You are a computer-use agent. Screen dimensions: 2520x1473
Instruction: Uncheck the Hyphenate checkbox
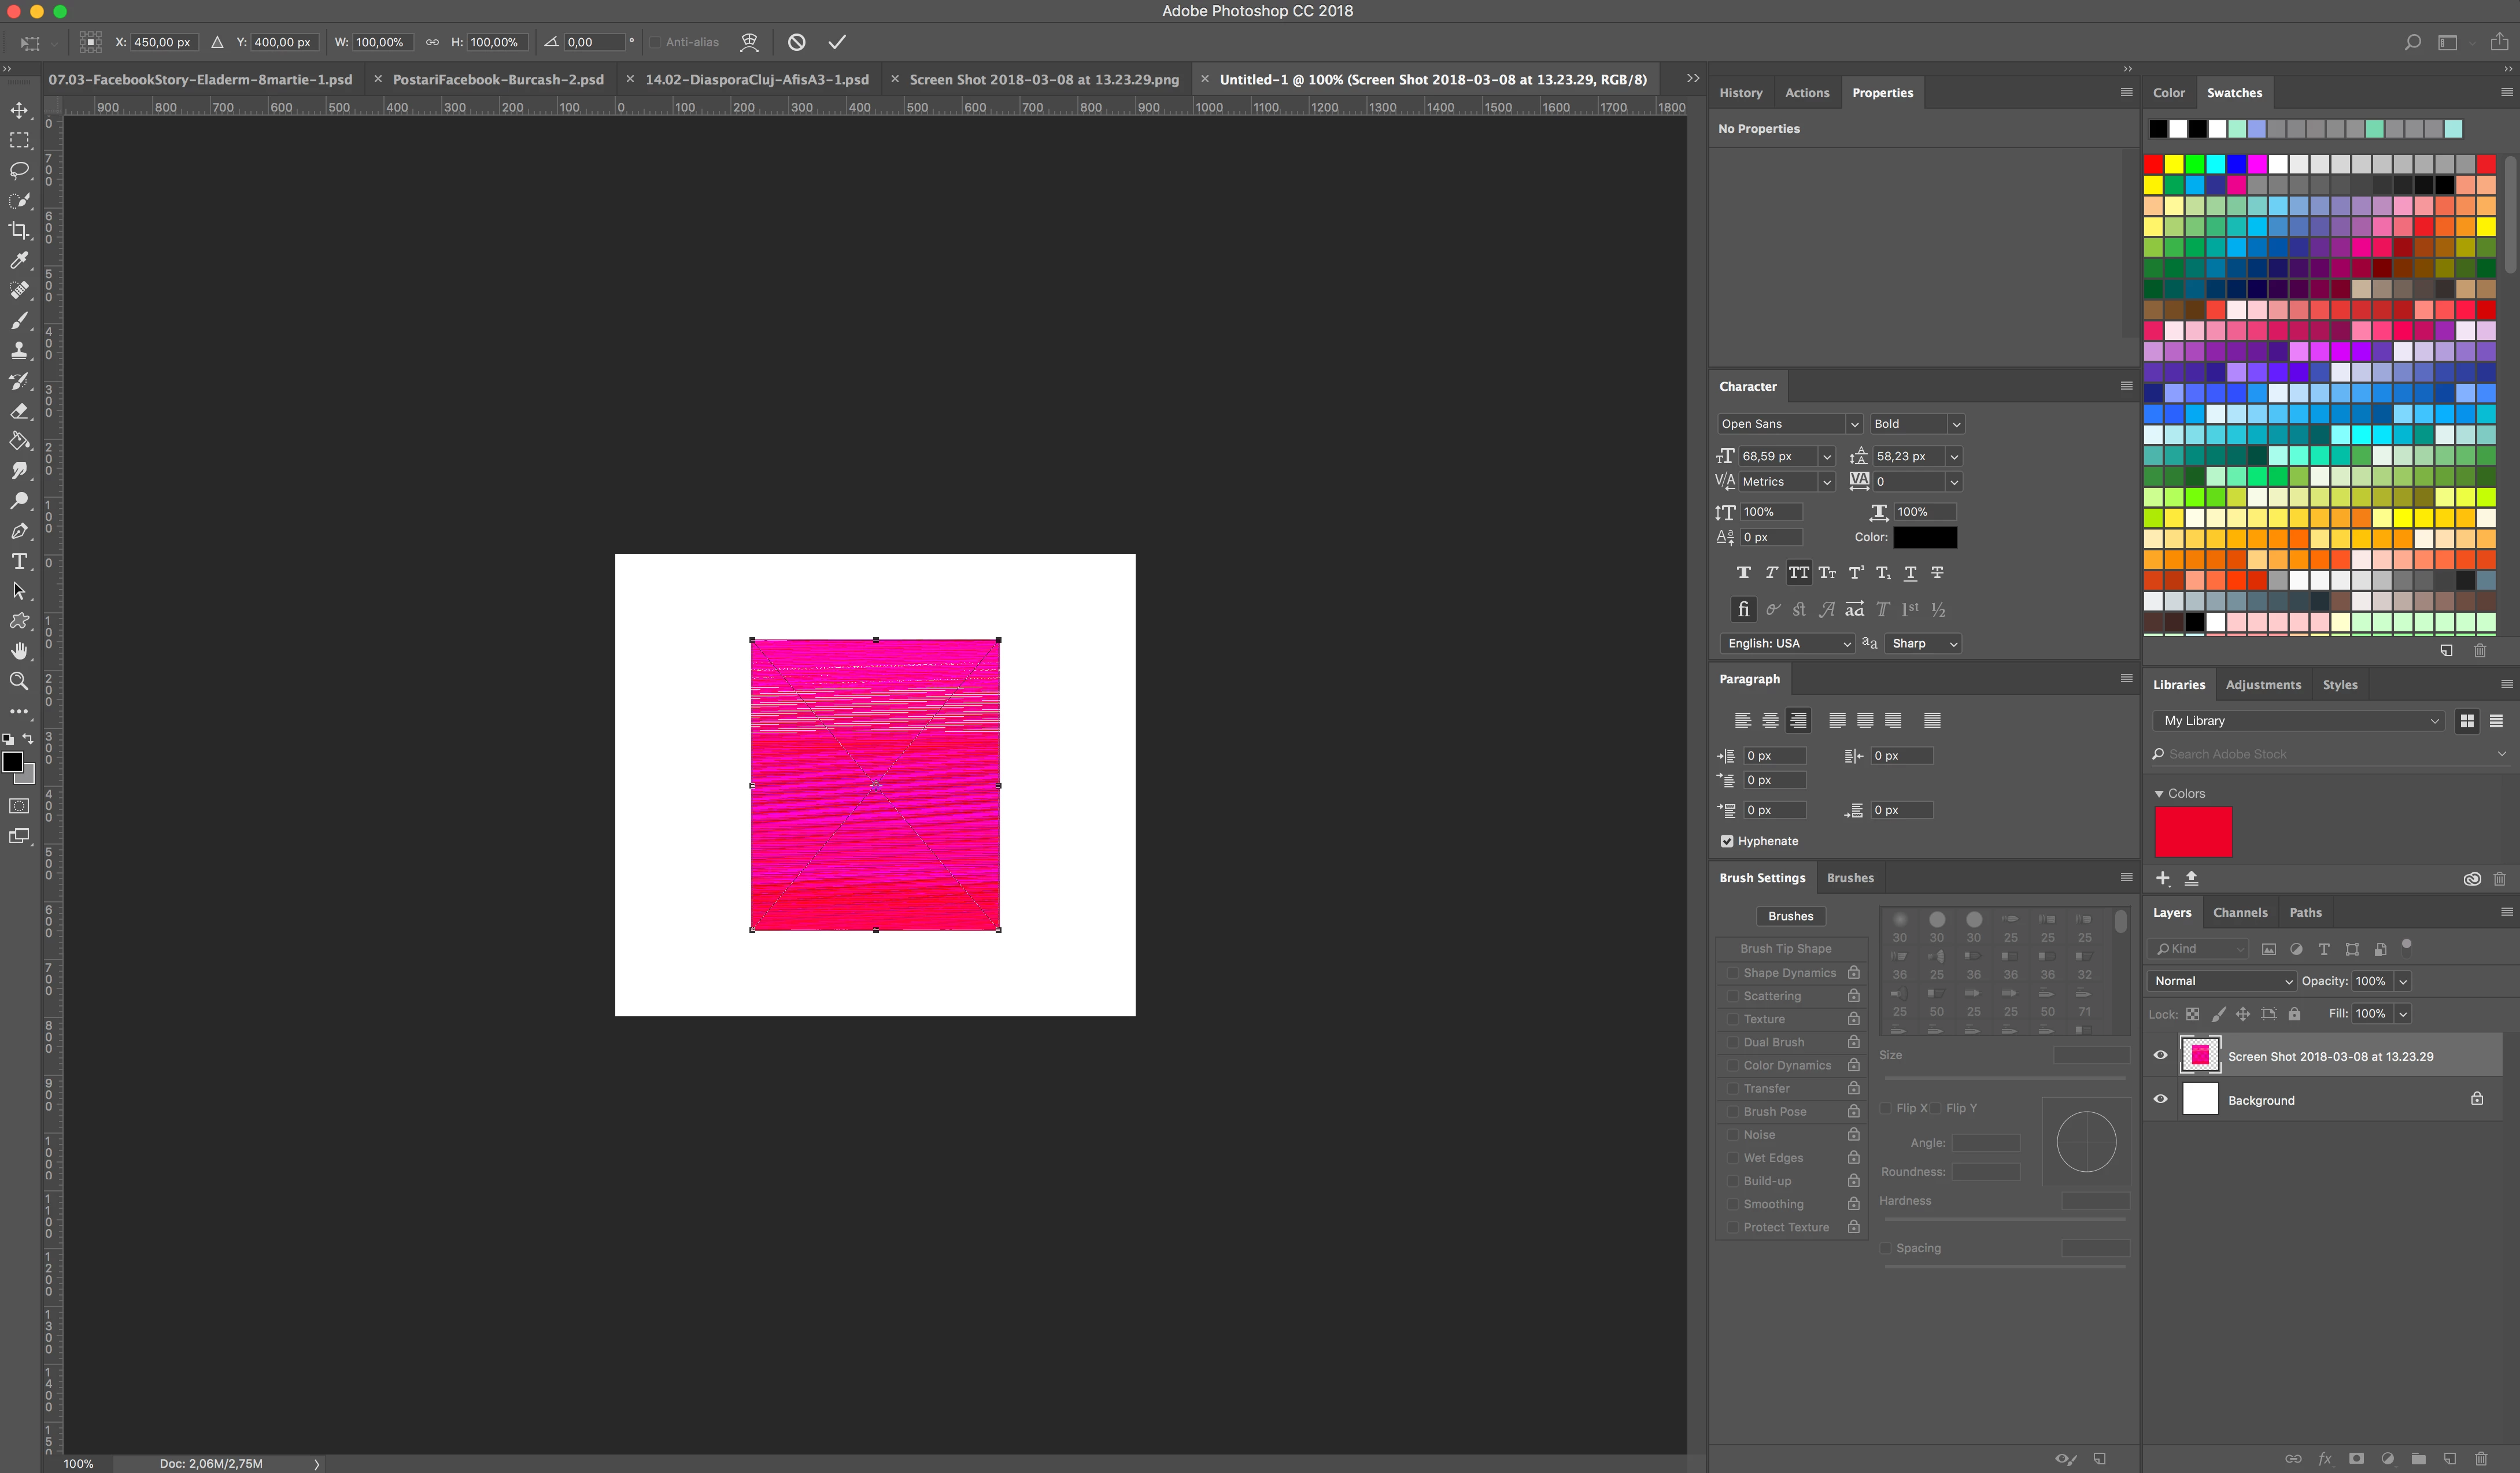(x=1727, y=841)
